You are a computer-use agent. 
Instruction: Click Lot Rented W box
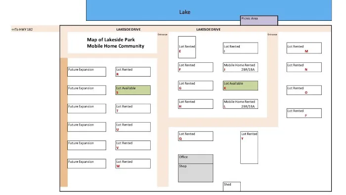133,164
